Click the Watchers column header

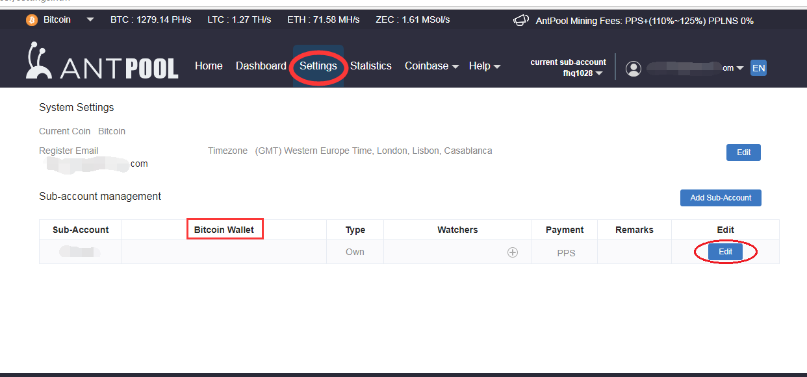[x=457, y=230]
